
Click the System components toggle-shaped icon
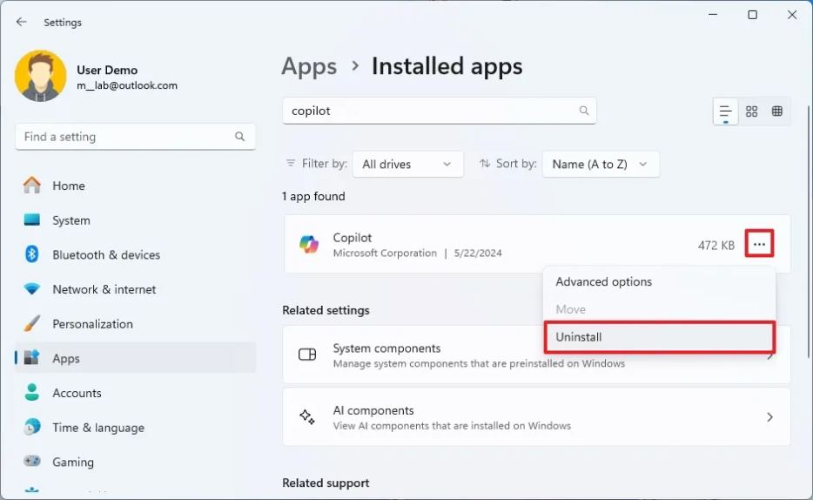pos(307,355)
